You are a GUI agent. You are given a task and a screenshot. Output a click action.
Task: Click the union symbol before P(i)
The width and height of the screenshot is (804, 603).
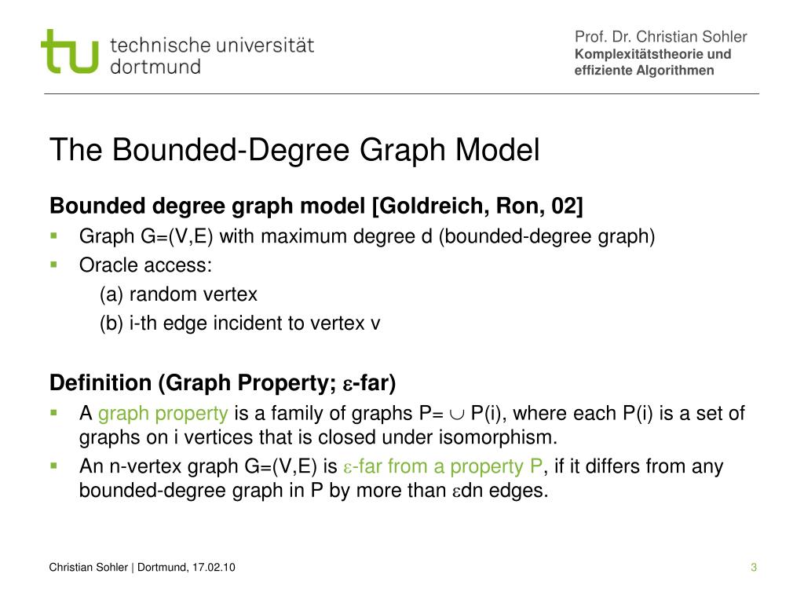point(458,415)
